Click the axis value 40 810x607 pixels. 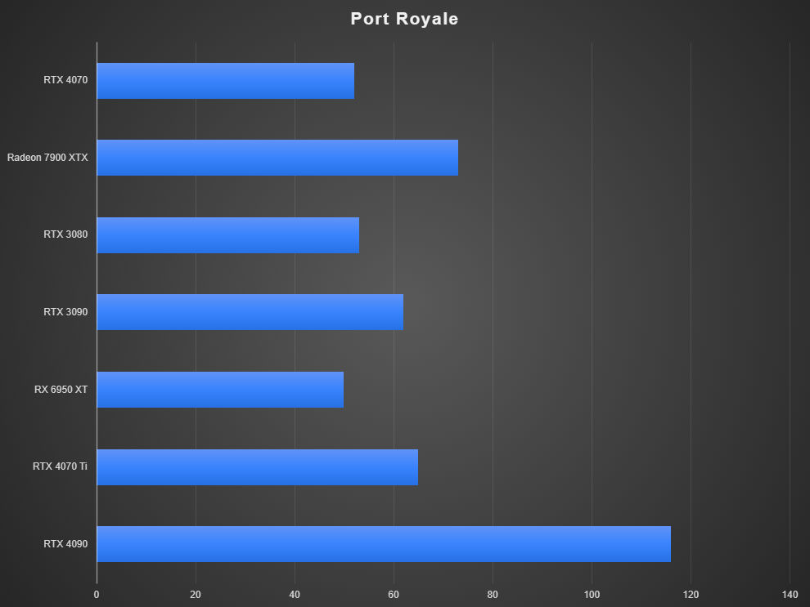click(x=295, y=595)
